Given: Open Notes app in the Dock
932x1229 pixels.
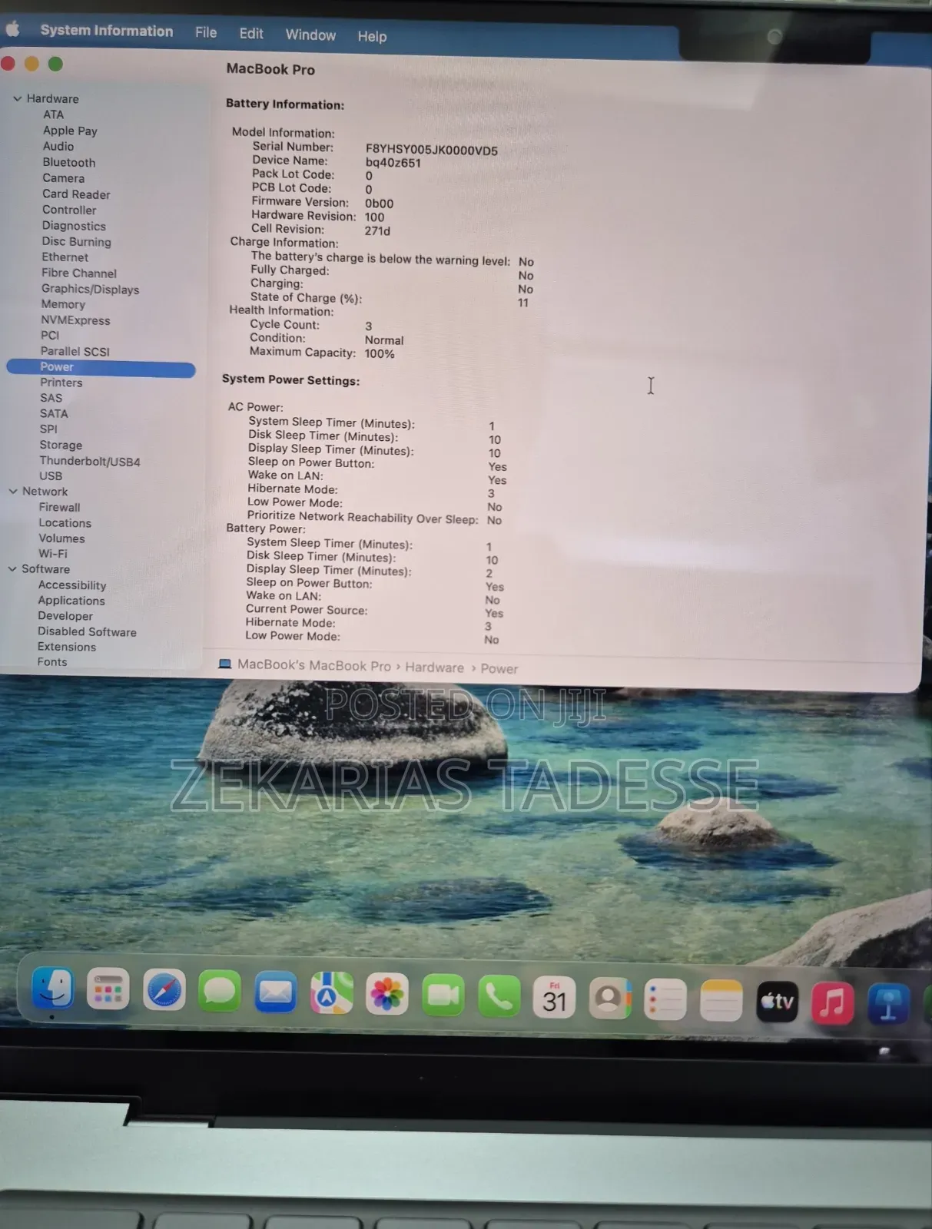Looking at the screenshot, I should [x=721, y=1001].
